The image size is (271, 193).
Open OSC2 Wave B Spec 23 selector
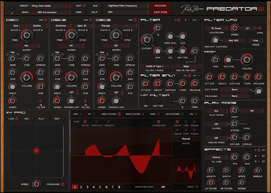(82, 26)
